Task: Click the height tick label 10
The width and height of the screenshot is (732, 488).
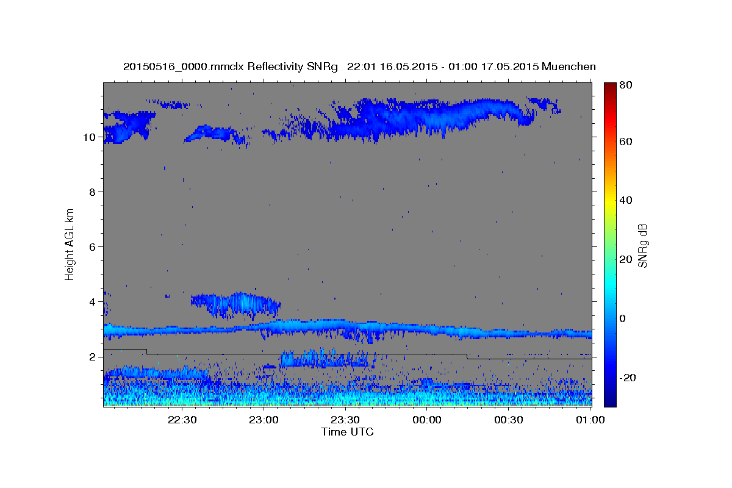Action: [x=89, y=137]
